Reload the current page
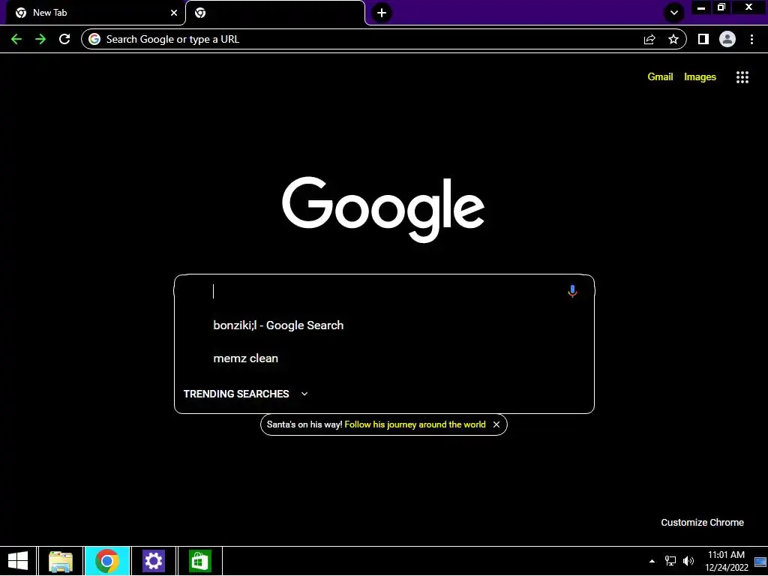 [64, 39]
